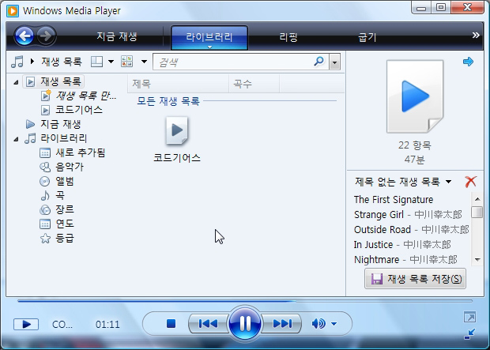The width and height of the screenshot is (490, 350).
Task: Go back with the blue back arrow
Action: pos(24,36)
